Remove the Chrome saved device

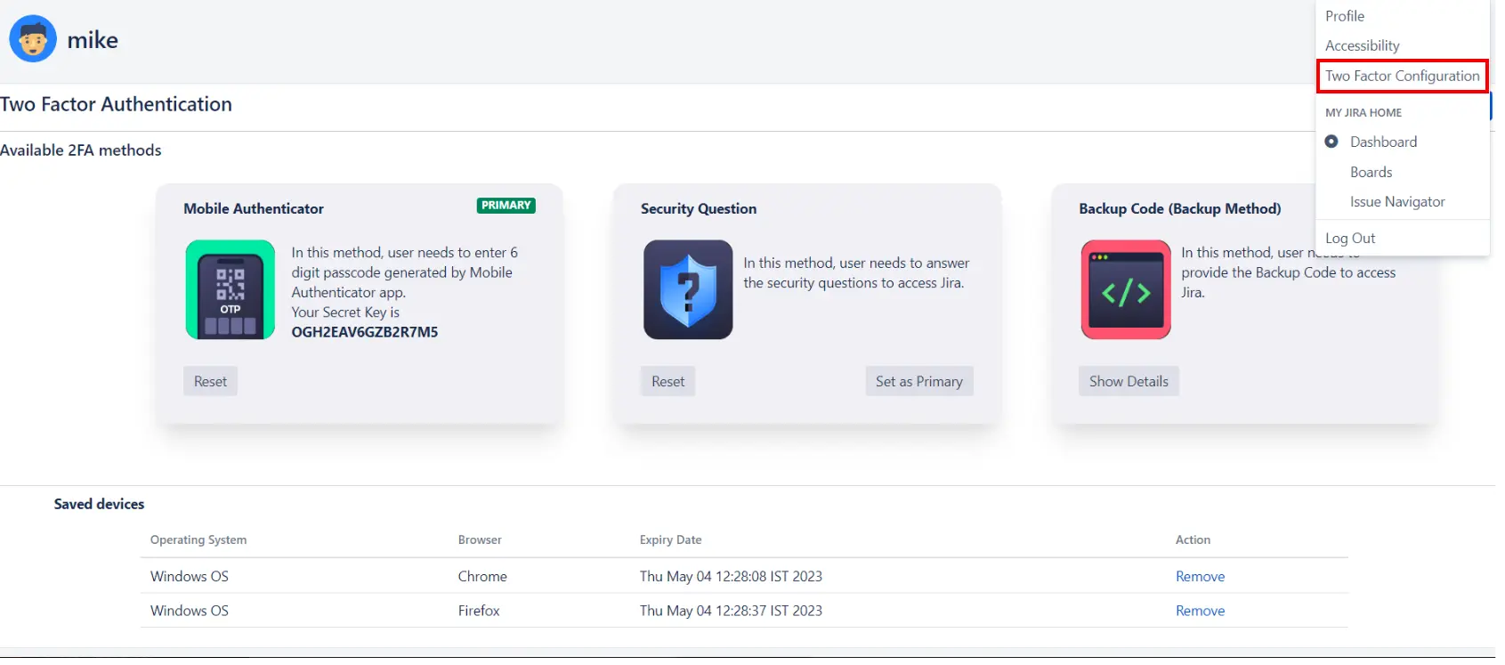(x=1200, y=577)
